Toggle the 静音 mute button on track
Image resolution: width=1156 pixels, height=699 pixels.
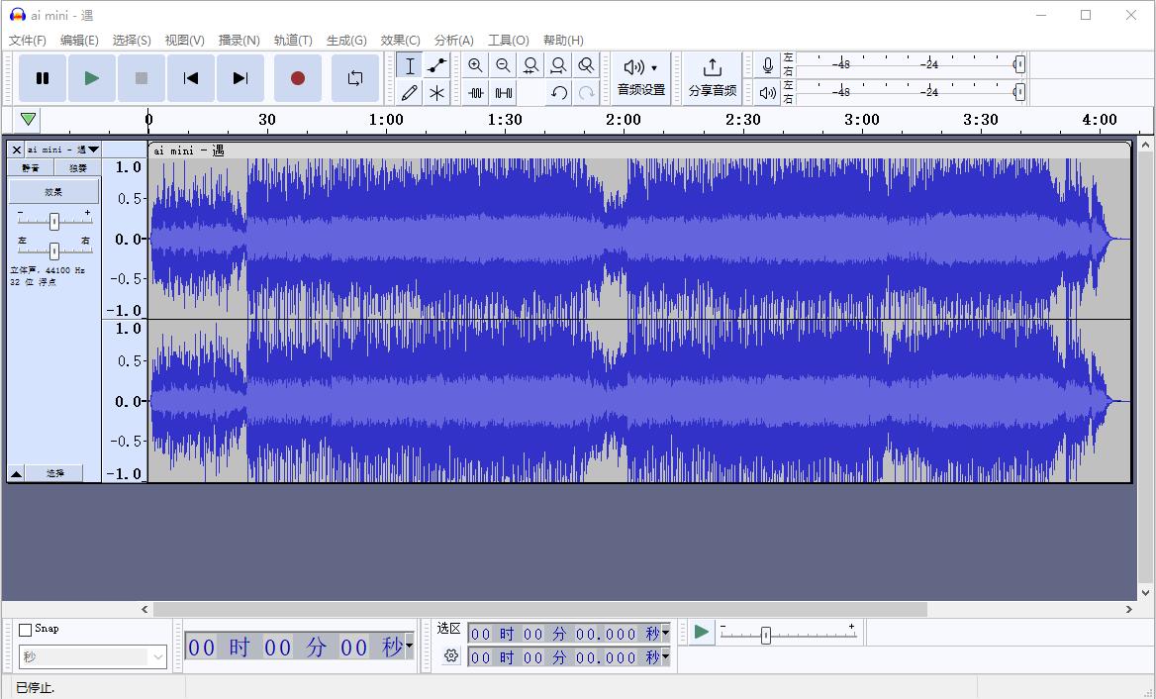(x=31, y=168)
